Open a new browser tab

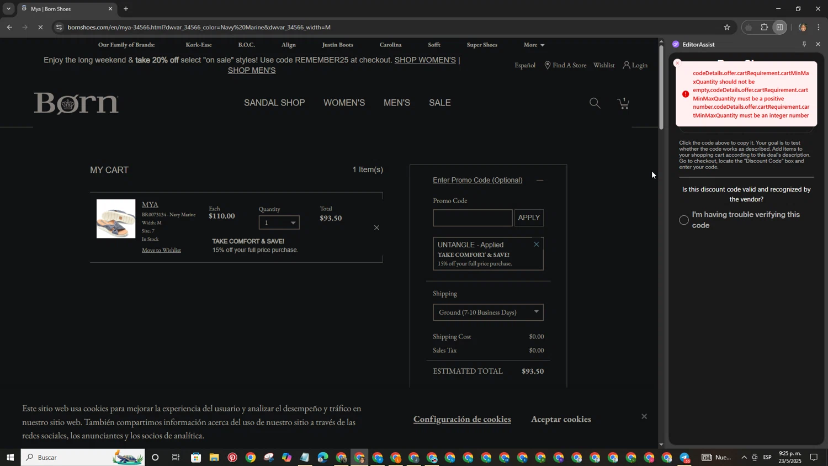pos(126,9)
